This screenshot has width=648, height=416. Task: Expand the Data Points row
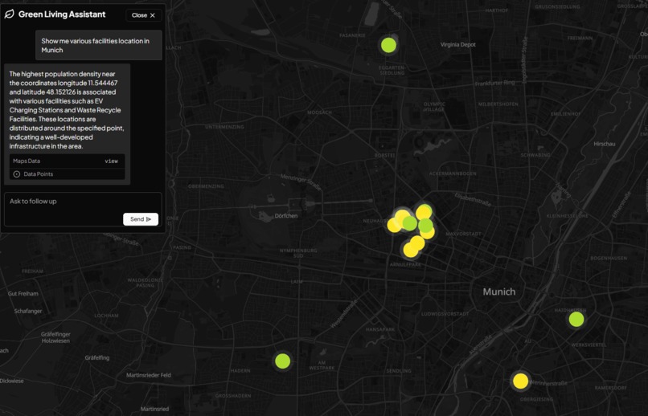pos(67,174)
